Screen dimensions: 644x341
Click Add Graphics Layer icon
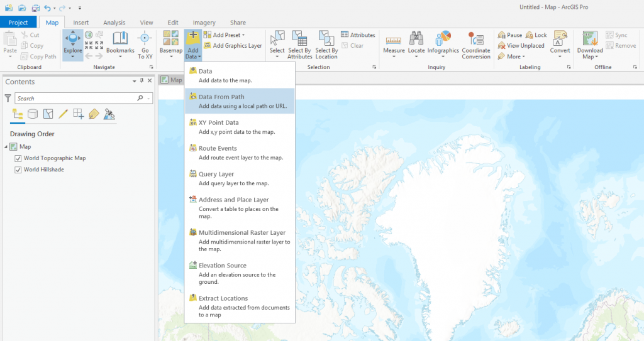pyautogui.click(x=208, y=46)
